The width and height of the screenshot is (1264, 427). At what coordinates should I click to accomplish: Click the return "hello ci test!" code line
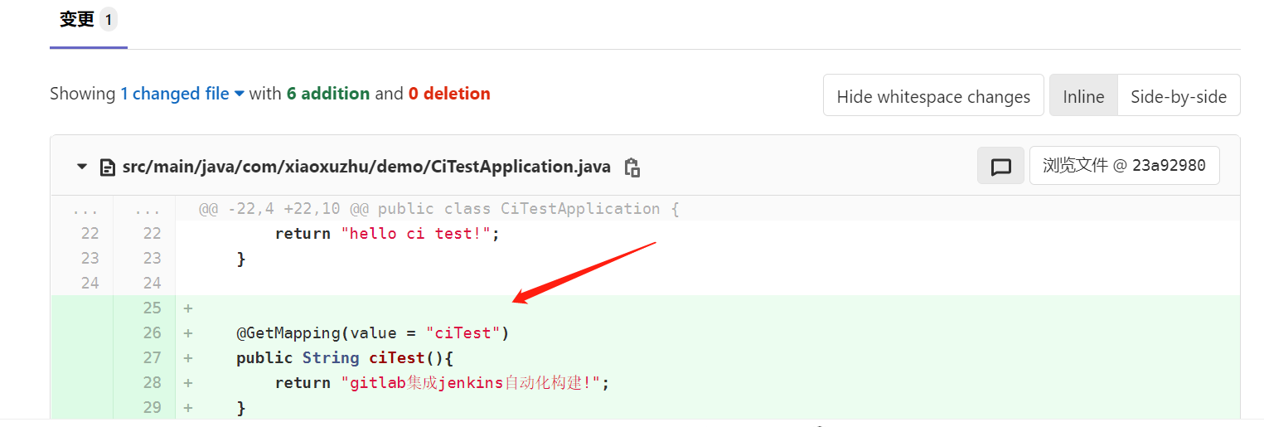[x=388, y=234]
